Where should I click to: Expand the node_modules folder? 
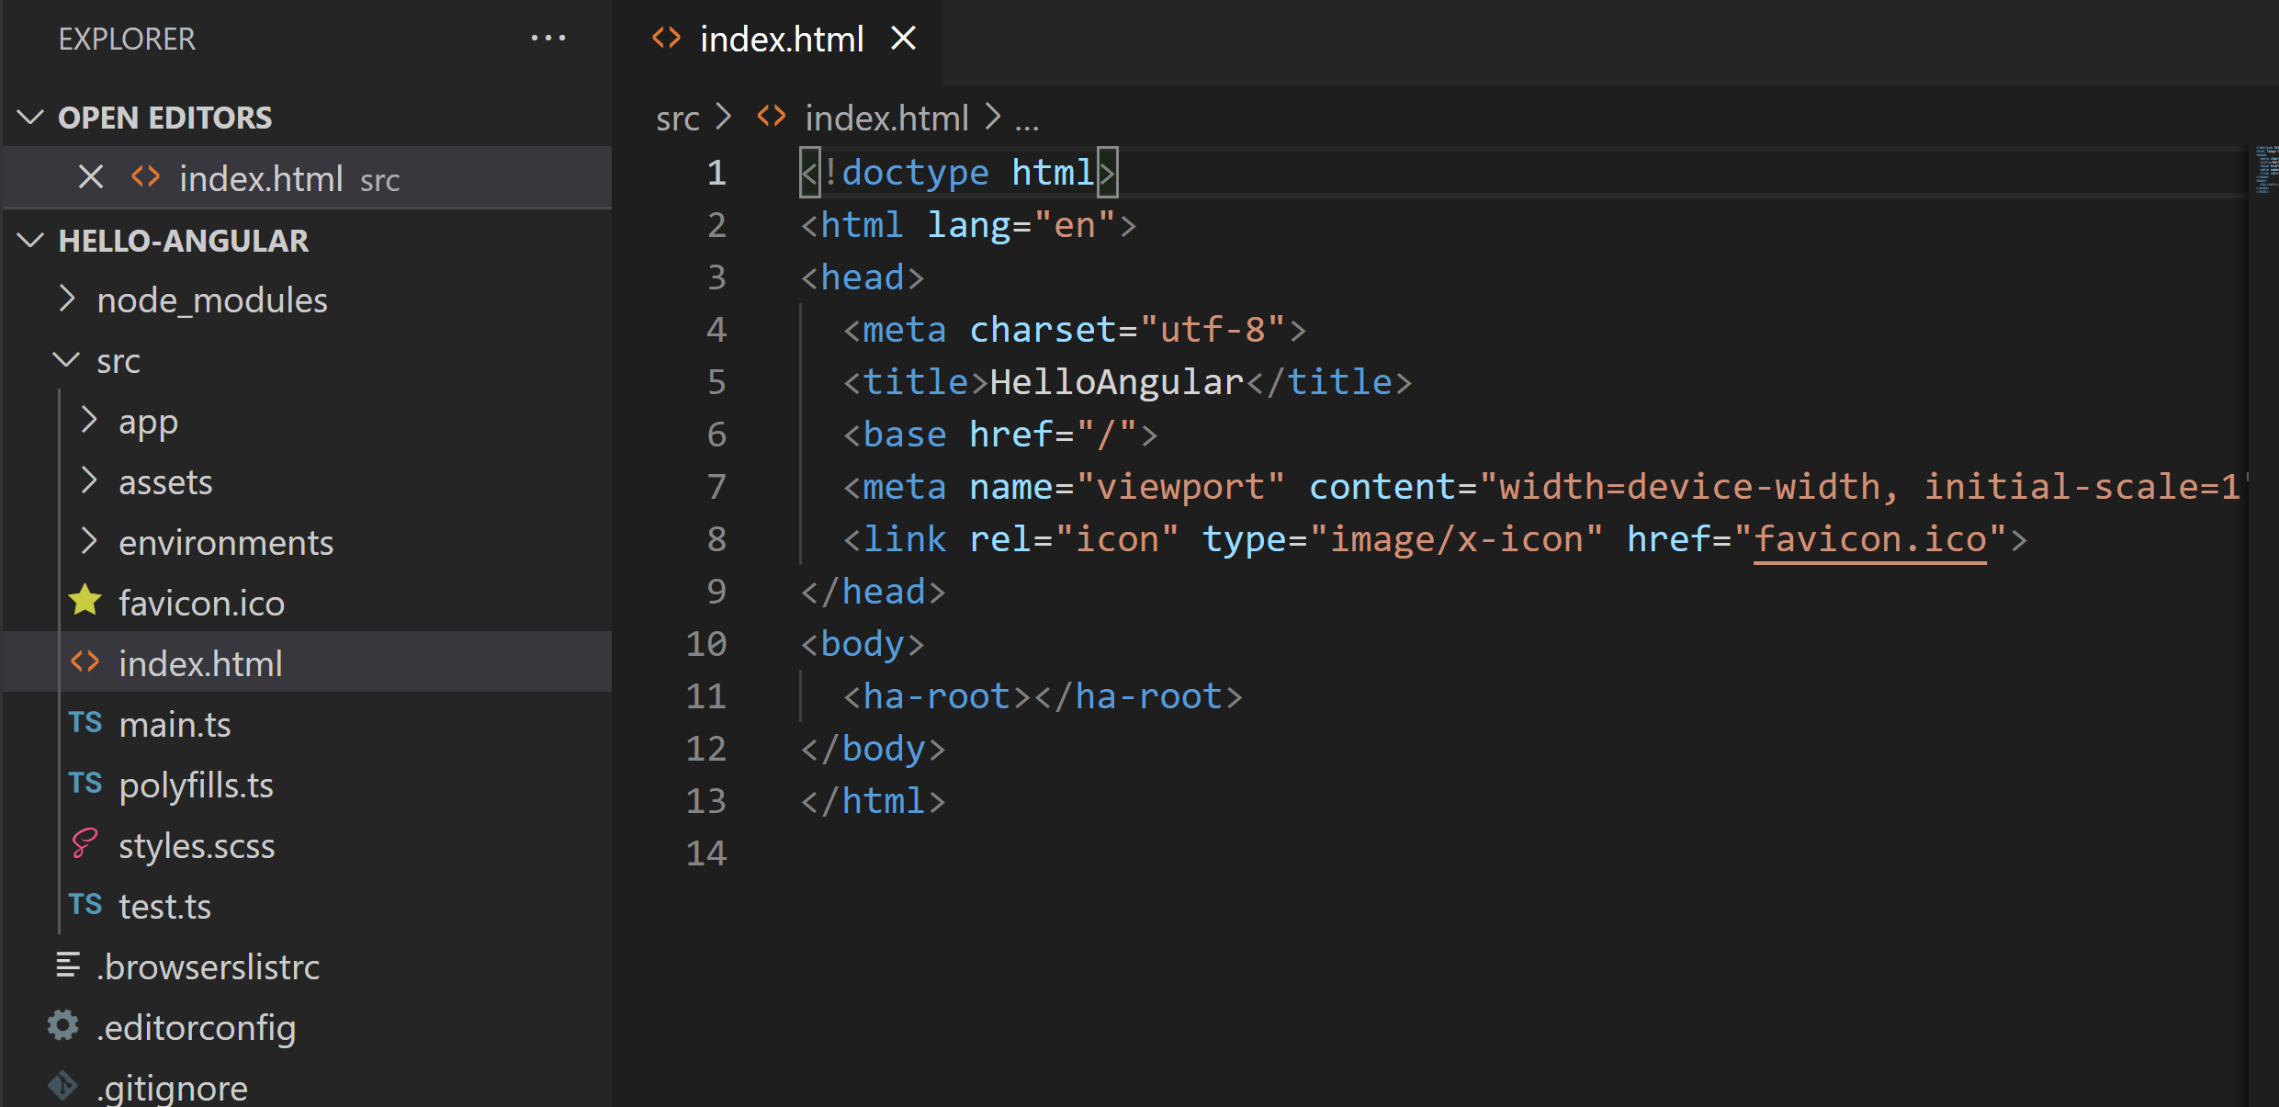point(66,299)
